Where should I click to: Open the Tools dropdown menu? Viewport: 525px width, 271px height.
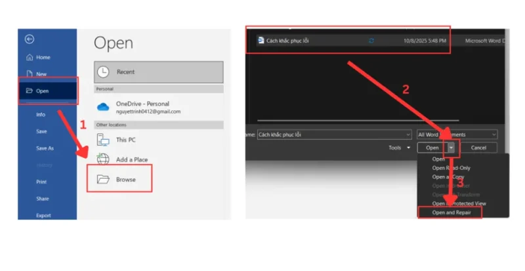[x=398, y=148]
